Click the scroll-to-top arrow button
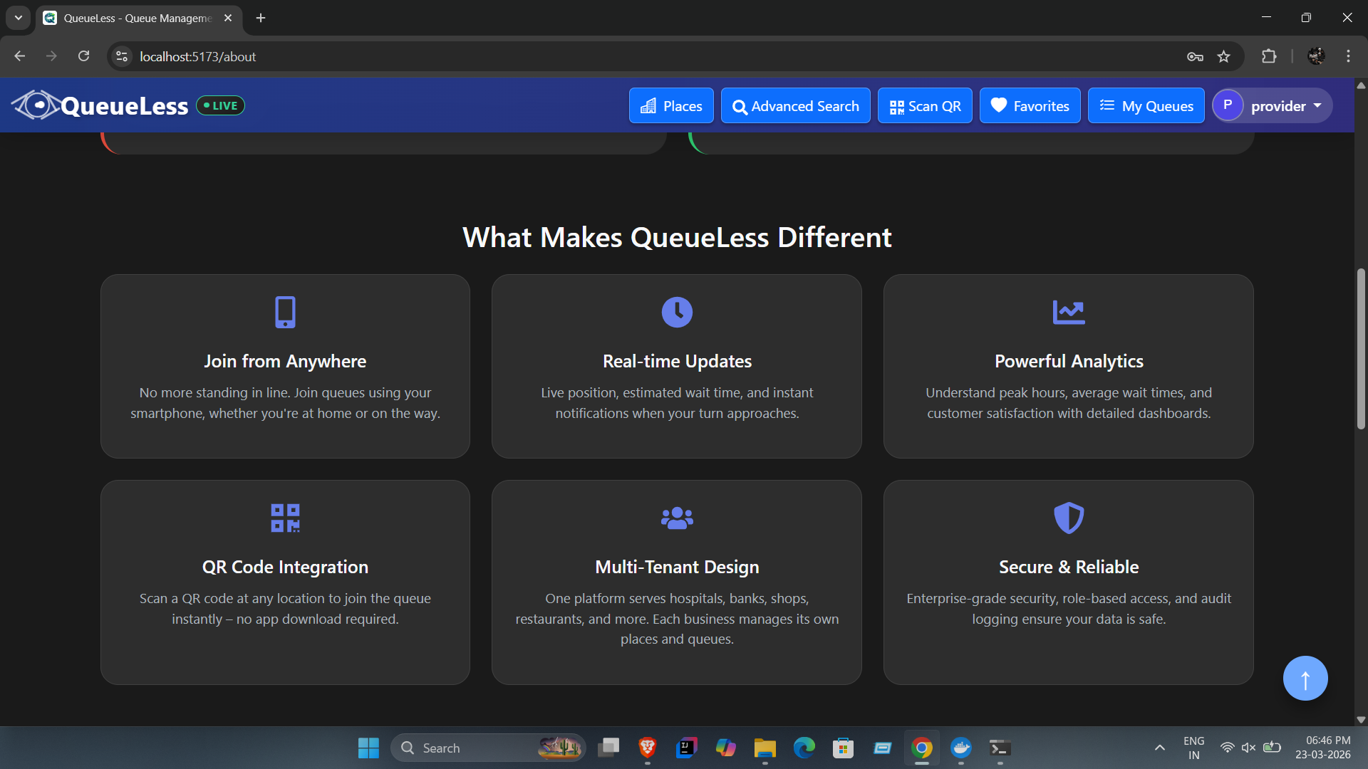This screenshot has width=1368, height=769. coord(1305,678)
